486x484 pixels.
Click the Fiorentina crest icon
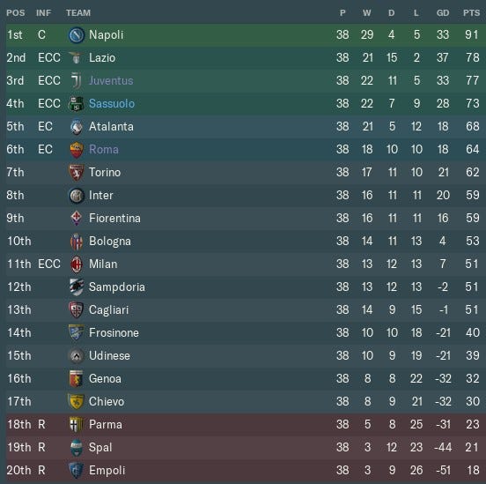(77, 219)
